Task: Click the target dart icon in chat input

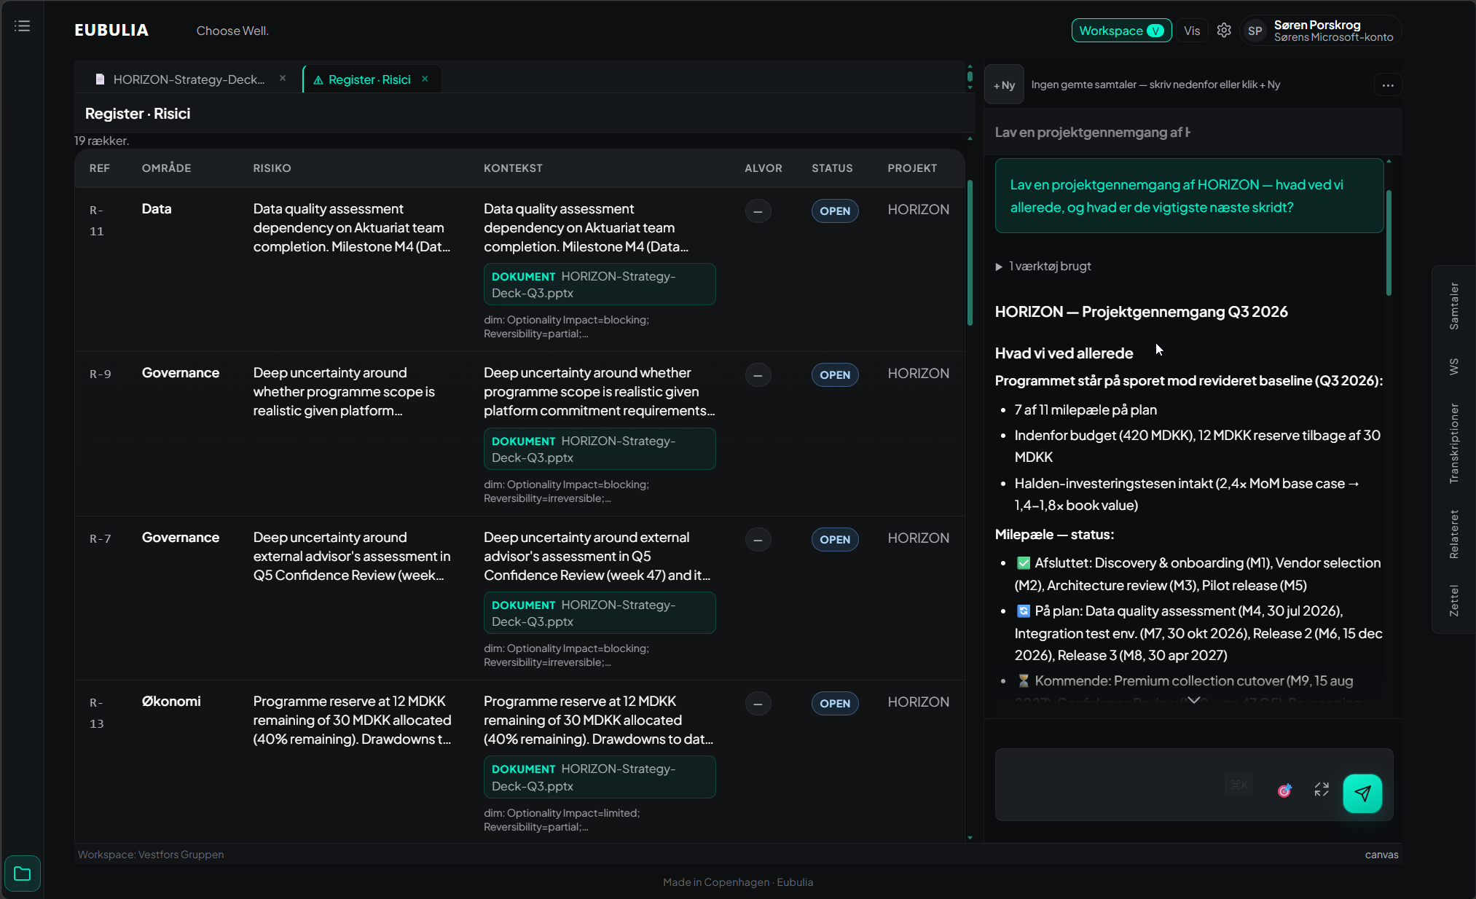Action: pos(1284,790)
